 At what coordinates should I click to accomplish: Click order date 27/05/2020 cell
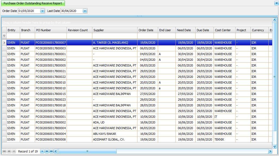(x=148, y=94)
